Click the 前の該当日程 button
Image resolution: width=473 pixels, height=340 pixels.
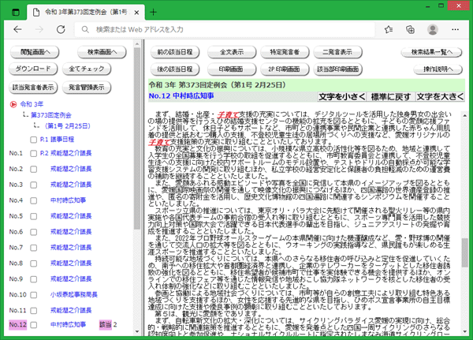click(175, 52)
